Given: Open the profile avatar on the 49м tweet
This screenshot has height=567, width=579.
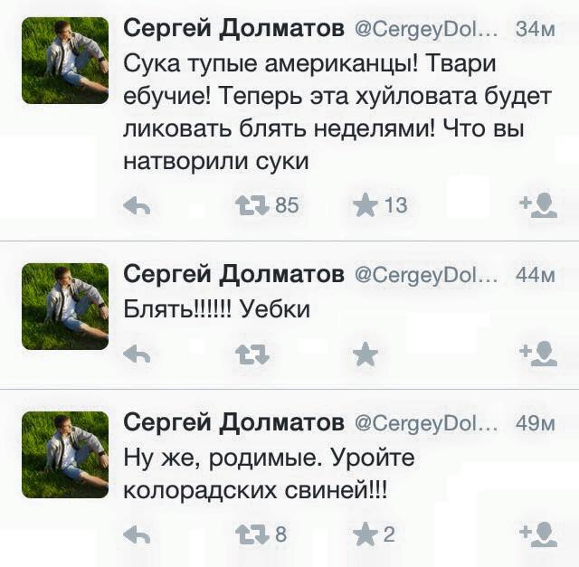Looking at the screenshot, I should tap(65, 454).
